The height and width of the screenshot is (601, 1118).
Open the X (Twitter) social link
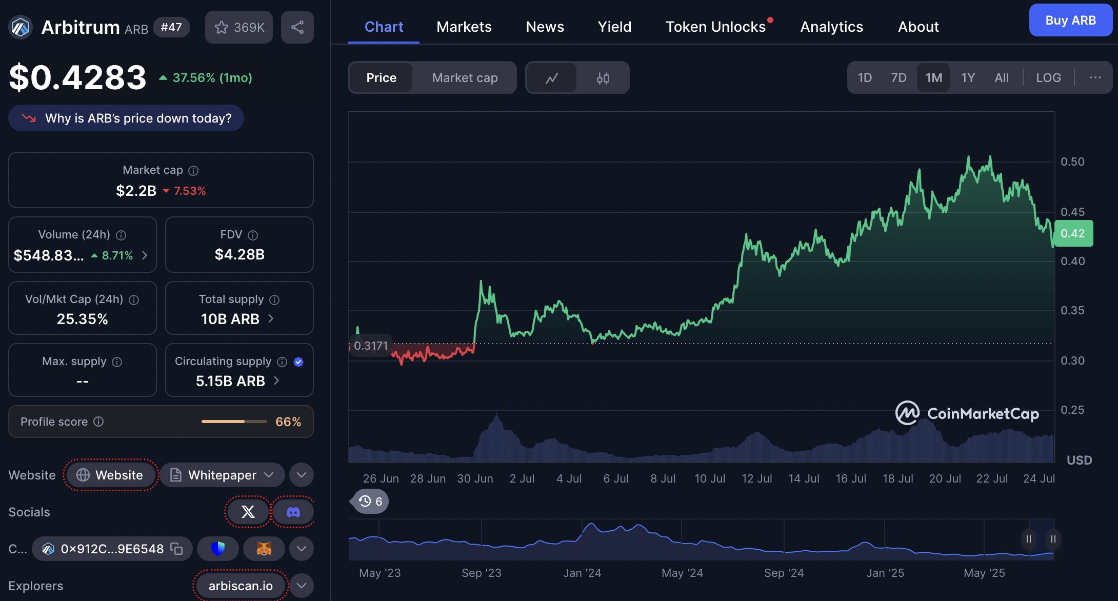(248, 512)
